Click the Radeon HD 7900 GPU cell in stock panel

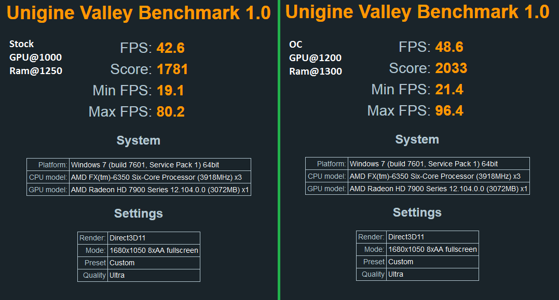[x=160, y=190]
